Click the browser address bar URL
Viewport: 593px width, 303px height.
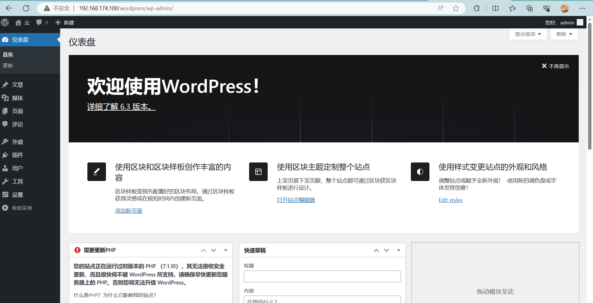pos(126,8)
